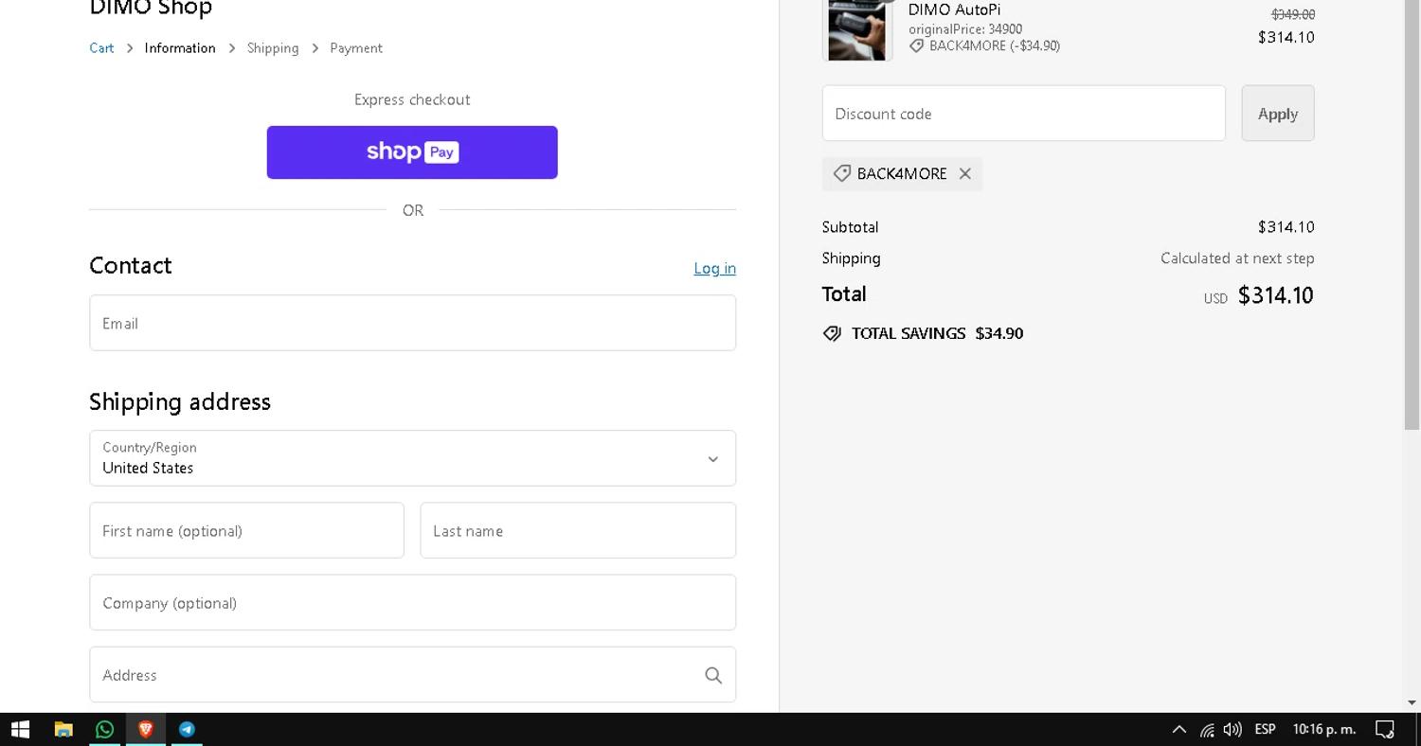
Task: Go back to Cart in breadcrumbs
Action: point(101,48)
